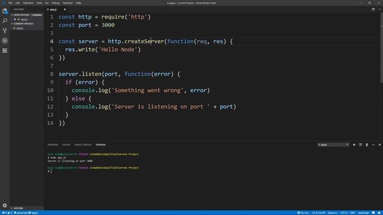Open the Edit menu
The height and width of the screenshot is (215, 383).
coord(17,3)
